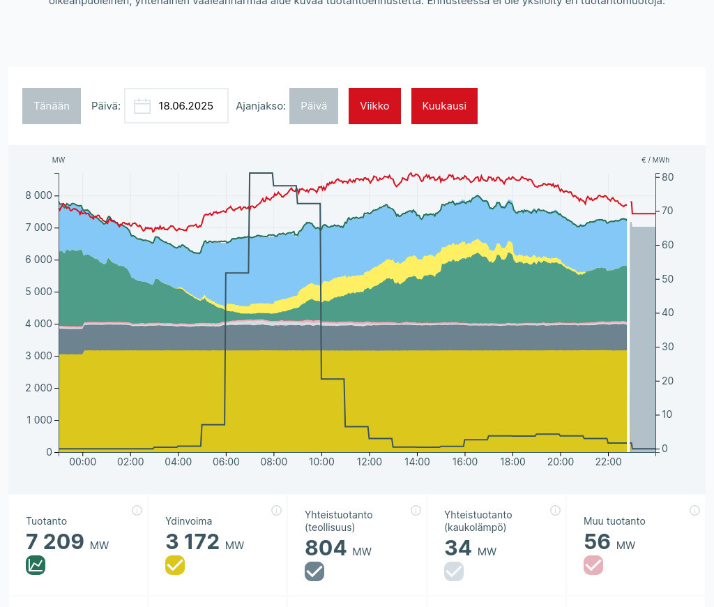
Task: Open date picker showing 18.06.2025
Action: click(x=185, y=106)
